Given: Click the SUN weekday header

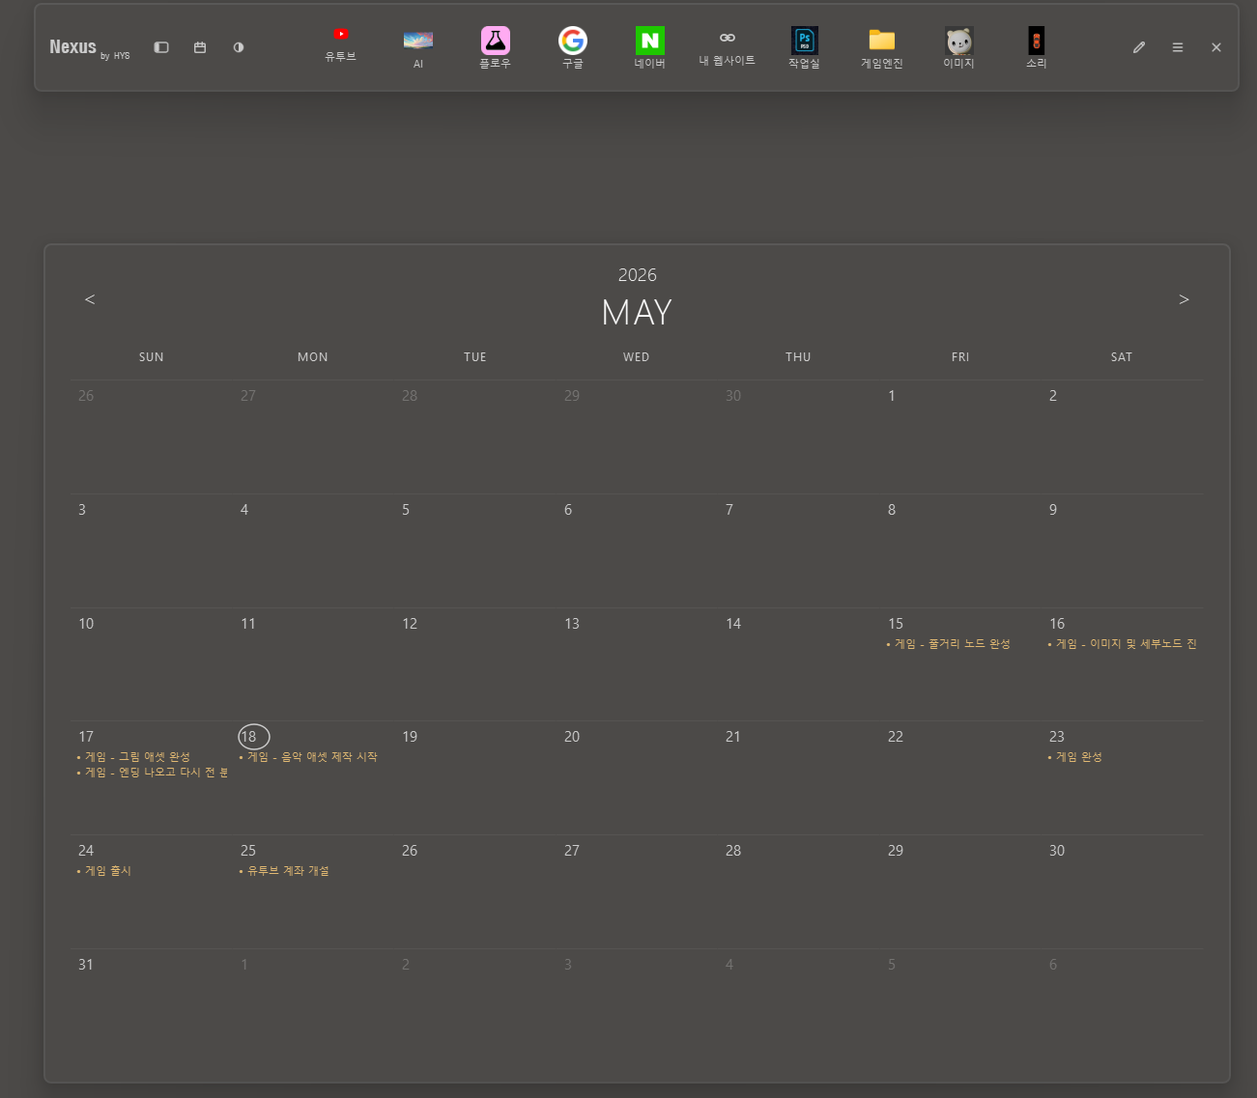Looking at the screenshot, I should click(152, 357).
